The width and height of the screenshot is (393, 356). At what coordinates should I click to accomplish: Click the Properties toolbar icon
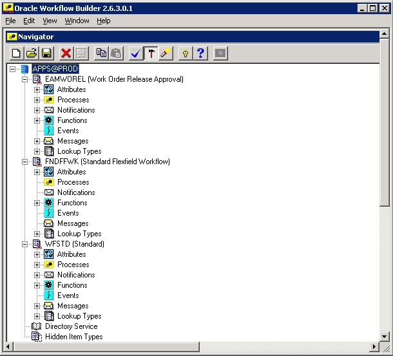(81, 53)
